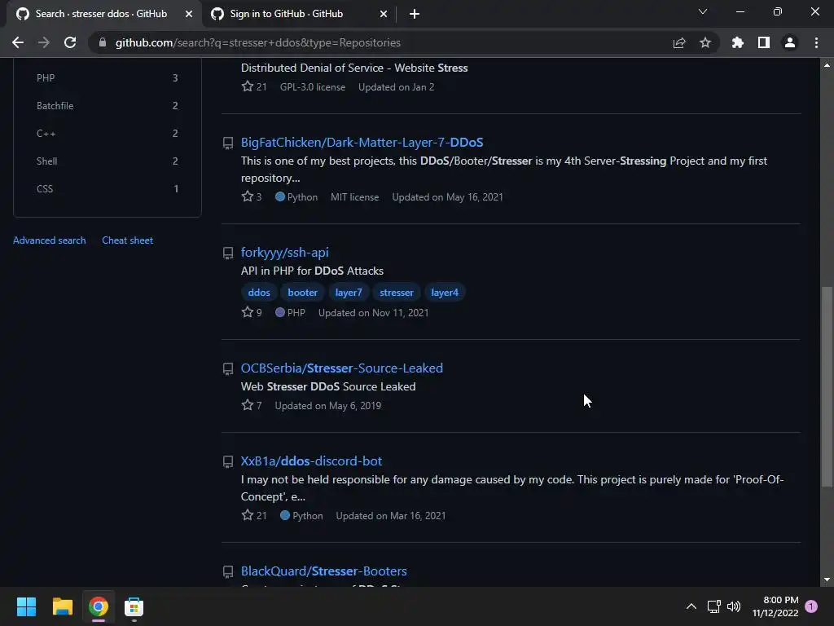Image resolution: width=834 pixels, height=626 pixels.
Task: Filter results by Shell language
Action: [107, 161]
